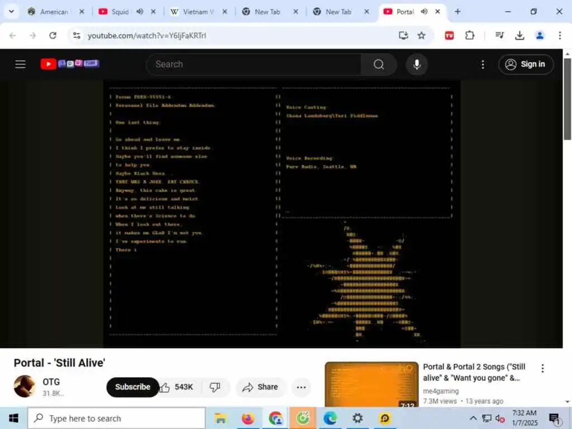Image resolution: width=572 pixels, height=429 pixels.
Task: Open the YouTube hamburger guide menu
Action: [21, 64]
